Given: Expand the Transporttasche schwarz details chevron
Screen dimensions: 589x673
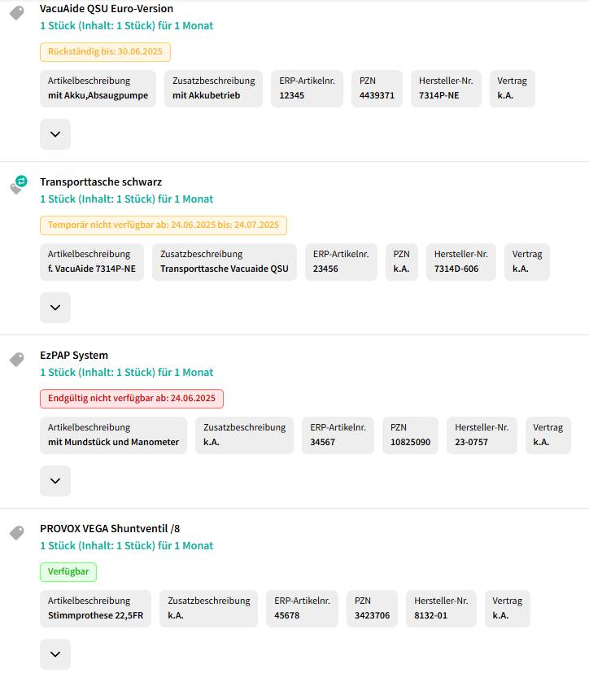Looking at the screenshot, I should click(x=55, y=308).
